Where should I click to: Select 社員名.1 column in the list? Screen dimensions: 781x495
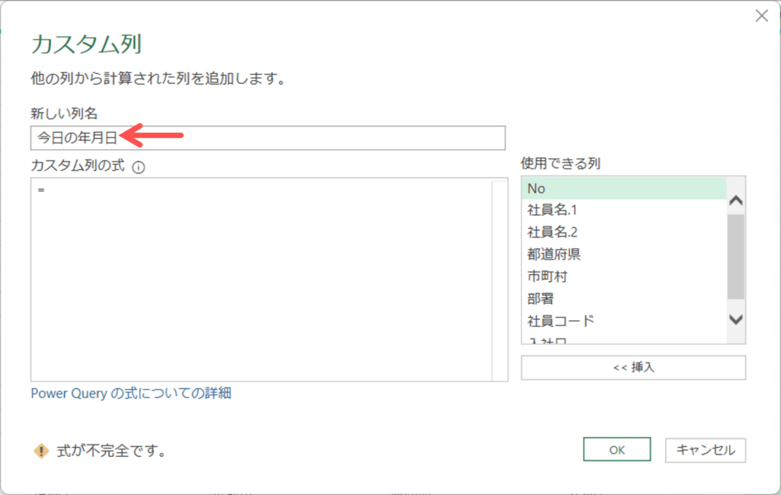coord(623,210)
